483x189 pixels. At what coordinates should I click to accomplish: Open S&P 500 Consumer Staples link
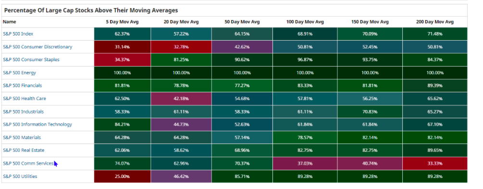coord(31,60)
